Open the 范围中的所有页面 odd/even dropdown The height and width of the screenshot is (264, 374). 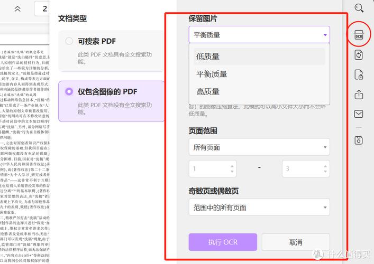point(259,208)
